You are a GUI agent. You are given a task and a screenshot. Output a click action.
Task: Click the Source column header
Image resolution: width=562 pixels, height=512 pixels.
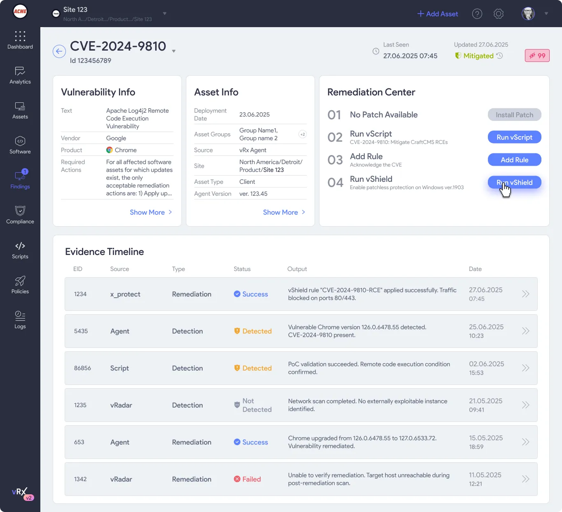tap(120, 269)
